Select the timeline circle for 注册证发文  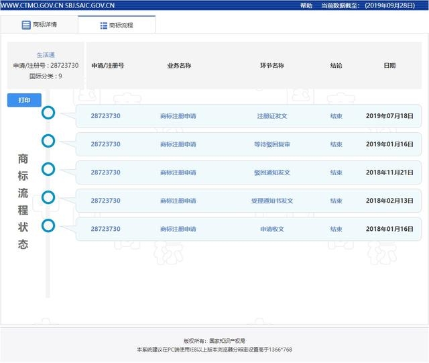(x=48, y=113)
